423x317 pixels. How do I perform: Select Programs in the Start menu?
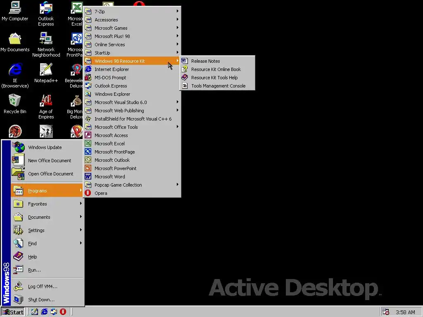47,191
